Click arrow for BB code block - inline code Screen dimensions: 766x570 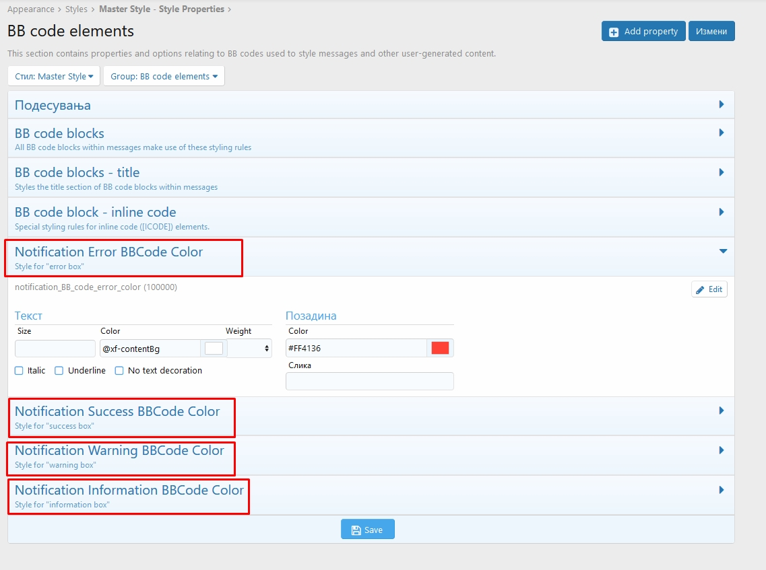coord(722,212)
